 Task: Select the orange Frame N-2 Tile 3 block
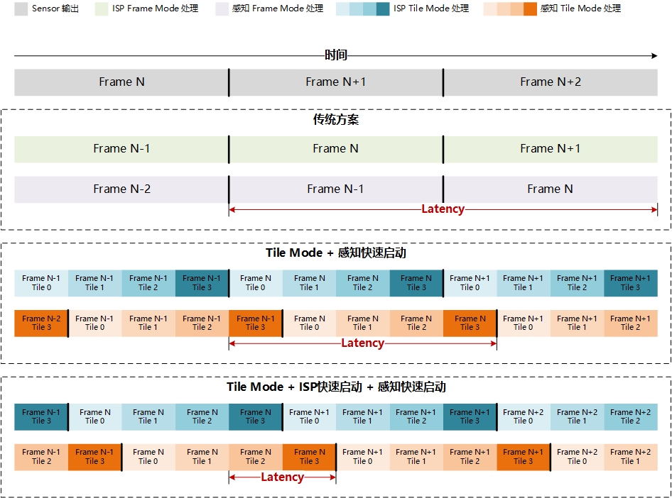[41, 323]
